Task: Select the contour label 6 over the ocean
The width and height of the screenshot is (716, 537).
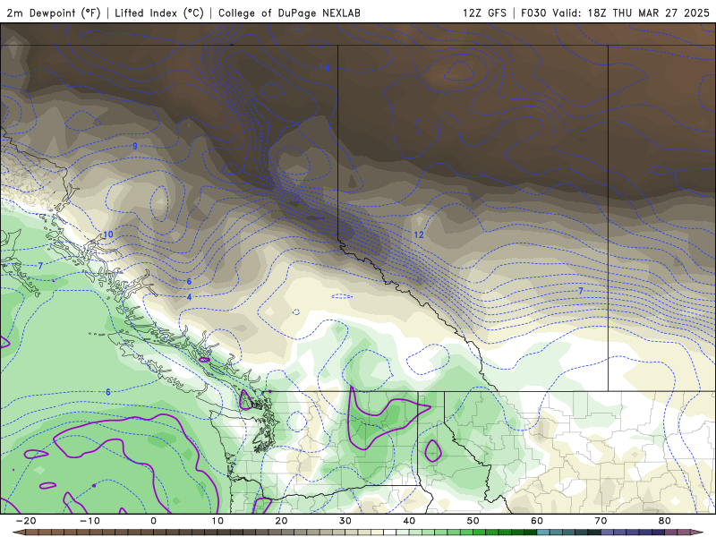Action: [x=108, y=392]
